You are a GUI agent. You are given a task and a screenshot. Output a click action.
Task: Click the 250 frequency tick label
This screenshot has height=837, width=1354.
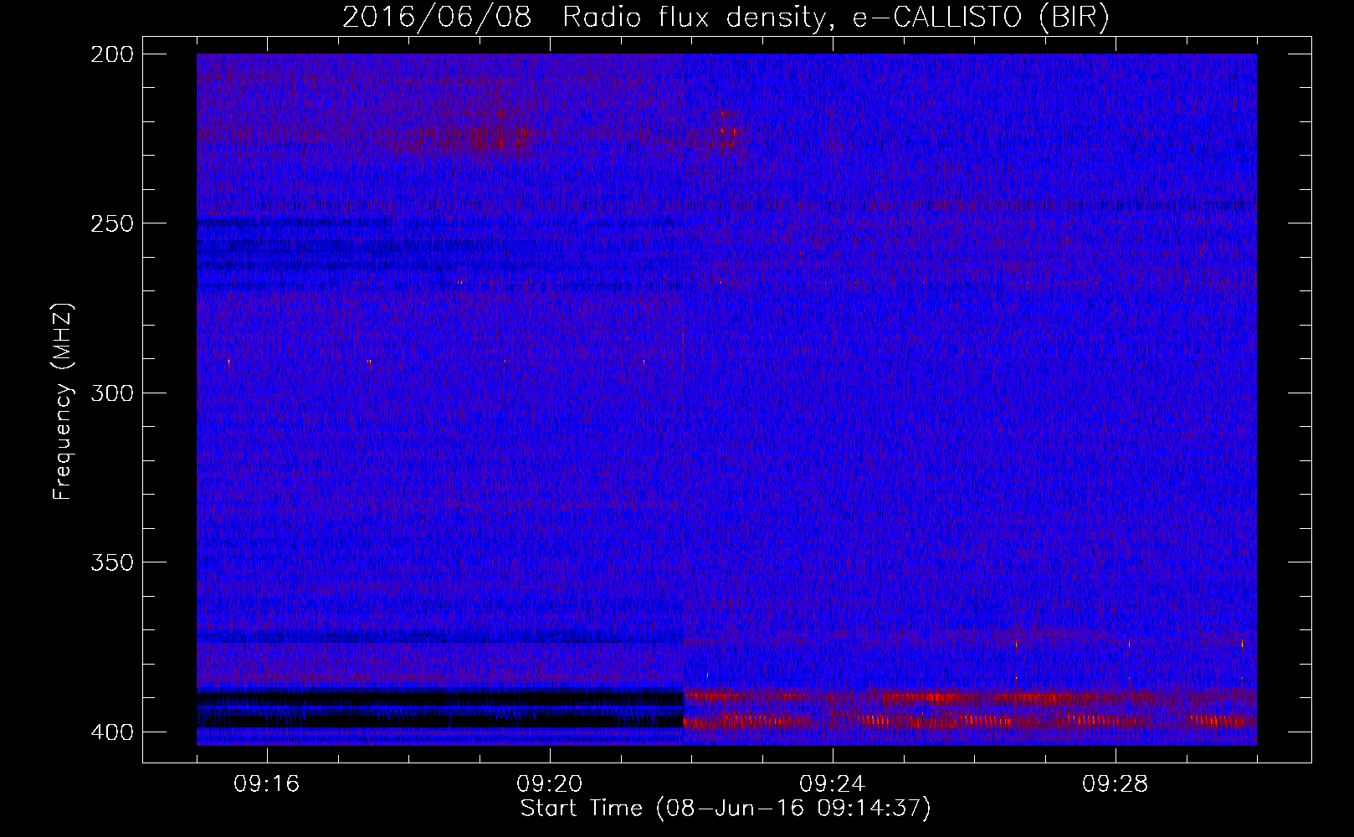click(x=111, y=223)
